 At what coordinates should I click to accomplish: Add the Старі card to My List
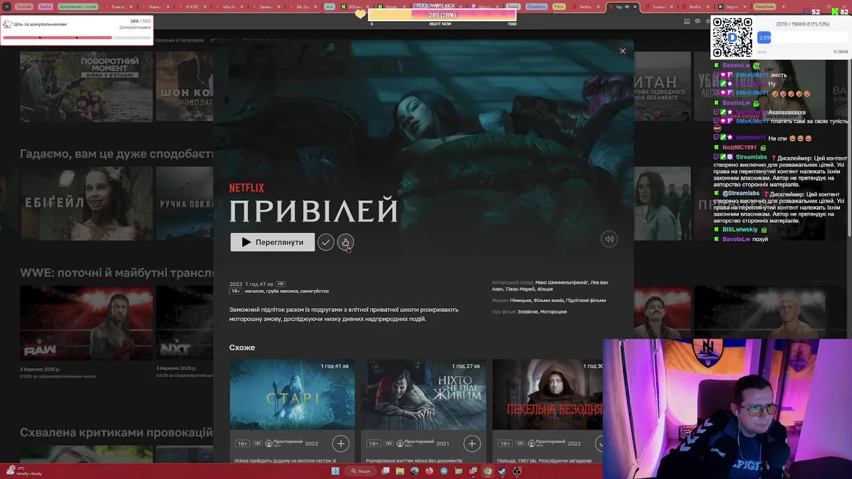coord(340,443)
